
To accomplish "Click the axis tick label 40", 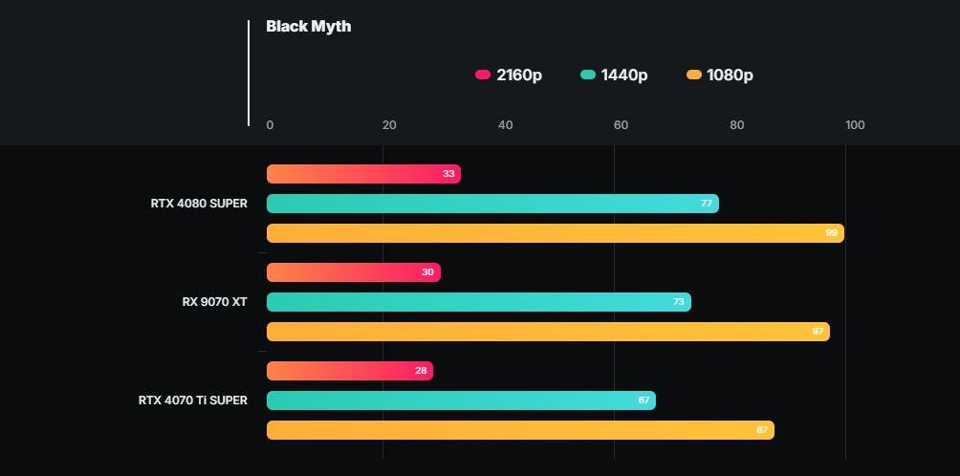I will pyautogui.click(x=505, y=125).
